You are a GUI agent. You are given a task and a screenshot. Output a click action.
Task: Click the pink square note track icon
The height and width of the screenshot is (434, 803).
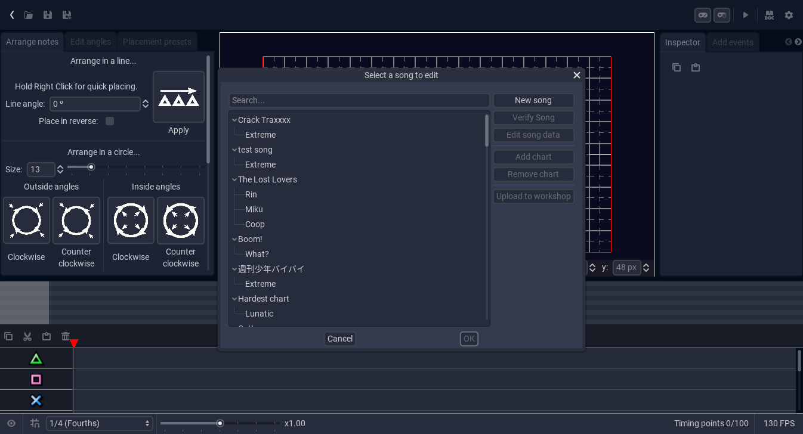tap(36, 380)
